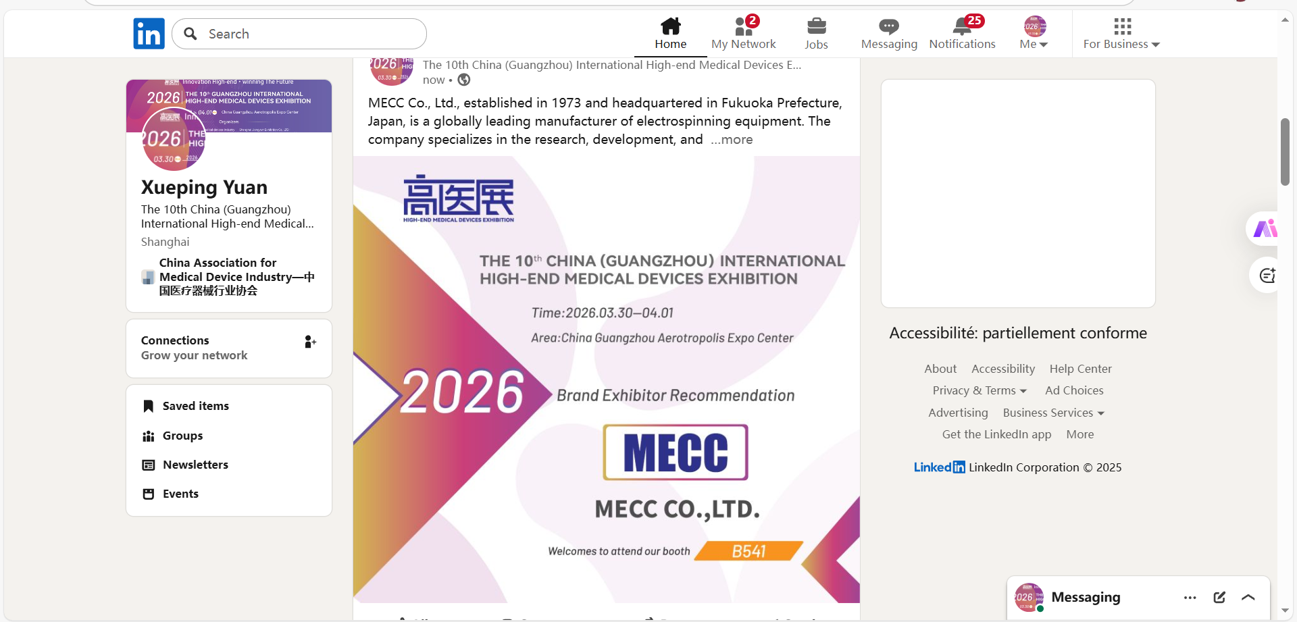Click the page vertical scrollbar thumb
Viewport: 1297px width, 622px height.
1285,152
